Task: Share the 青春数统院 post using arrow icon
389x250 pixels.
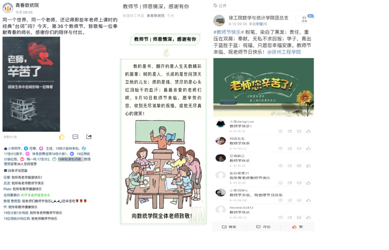Action: coord(89,137)
